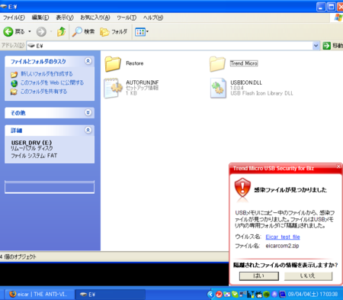The width and height of the screenshot is (343, 300).
Task: Click the network computer tray icon
Action: point(242,295)
